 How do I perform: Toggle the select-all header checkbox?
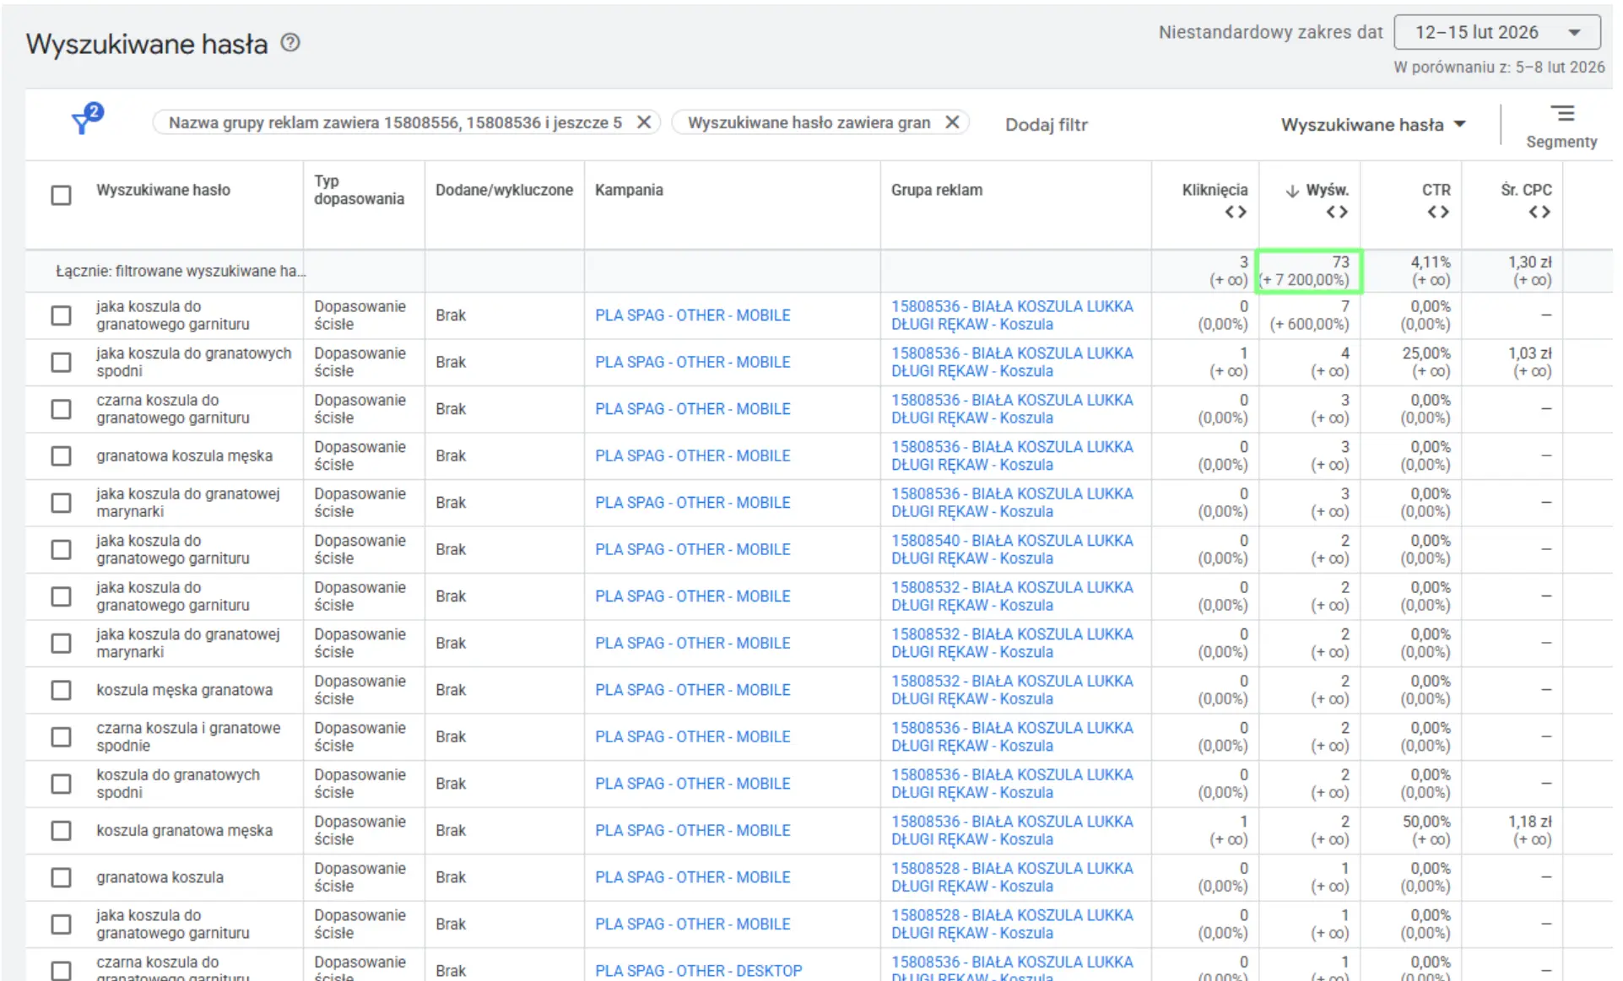pos(62,196)
